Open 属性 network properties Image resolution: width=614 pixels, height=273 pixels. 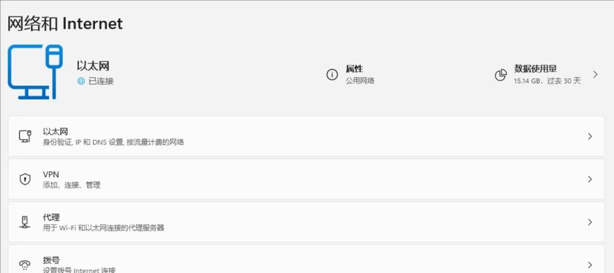(x=351, y=74)
